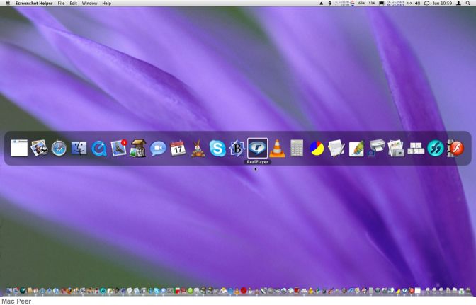Switch to TextEdit paper and pen icon
Screen dimensions: 476x305
click(x=336, y=149)
